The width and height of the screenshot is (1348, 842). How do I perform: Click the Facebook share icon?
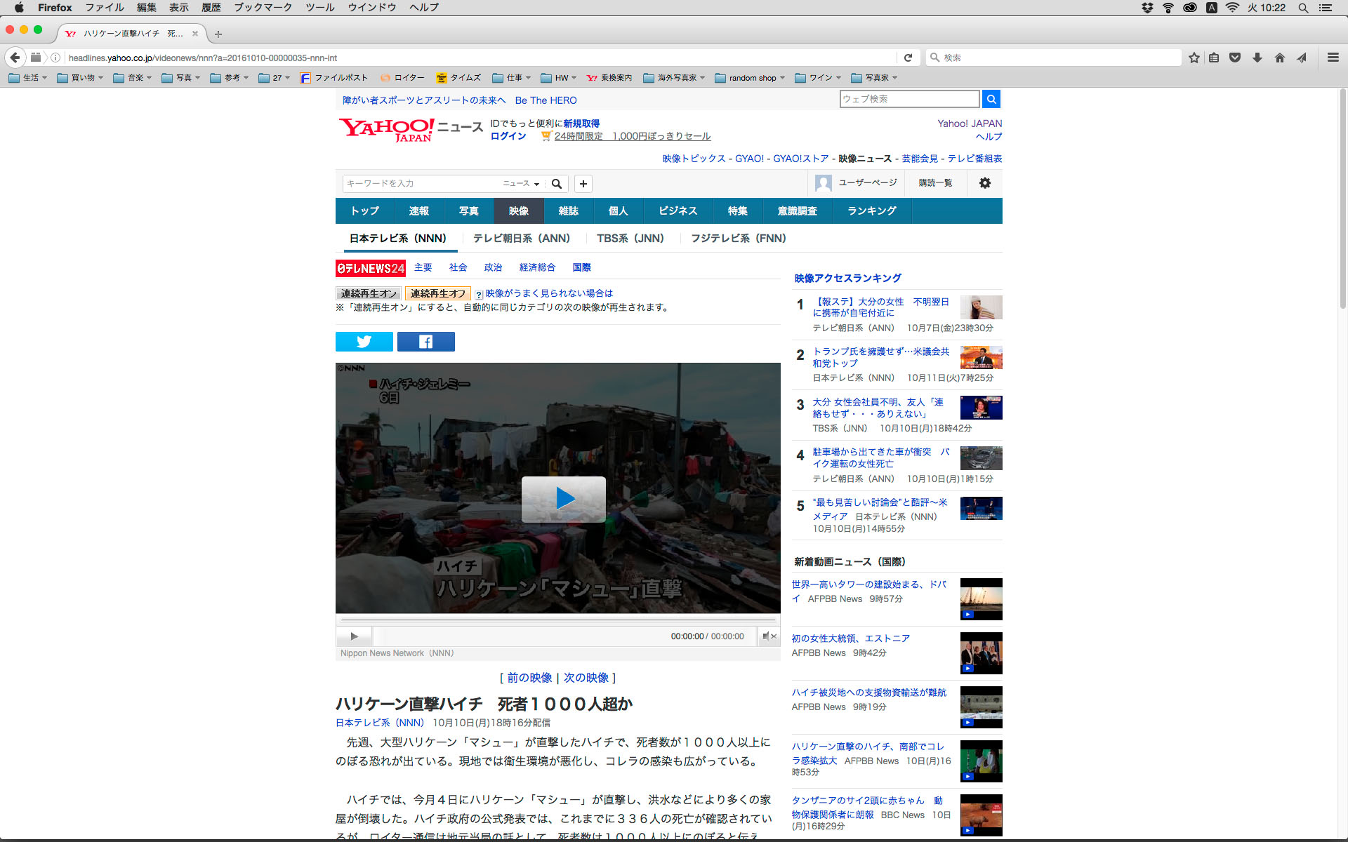[x=425, y=342]
